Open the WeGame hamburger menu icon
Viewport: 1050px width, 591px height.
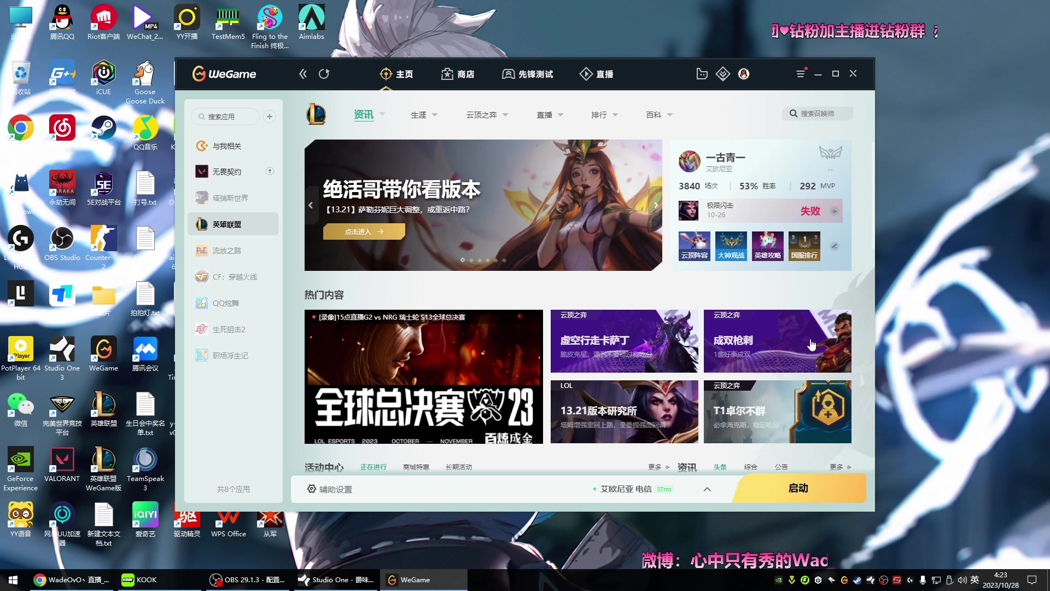(801, 73)
